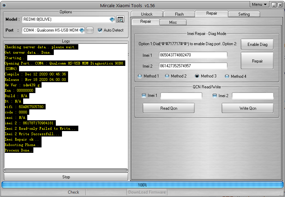The height and width of the screenshot is (197, 285).
Task: Click the Stop button
Action: point(66,177)
